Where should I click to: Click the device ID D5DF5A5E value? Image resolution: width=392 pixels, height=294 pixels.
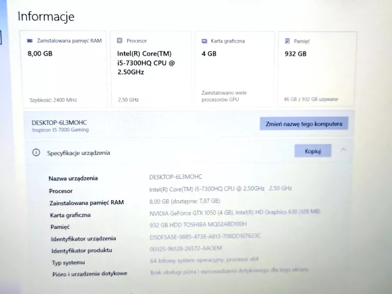[205, 236]
